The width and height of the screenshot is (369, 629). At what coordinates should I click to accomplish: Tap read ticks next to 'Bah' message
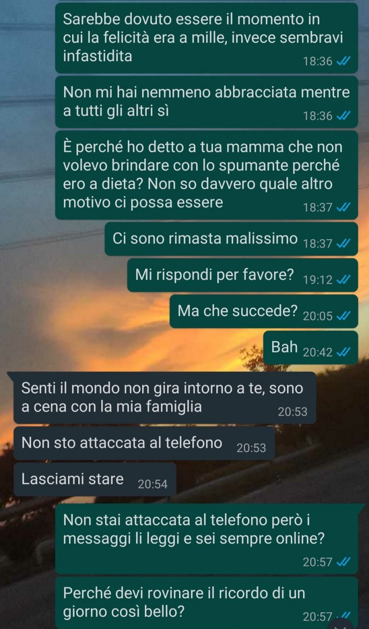point(343,352)
